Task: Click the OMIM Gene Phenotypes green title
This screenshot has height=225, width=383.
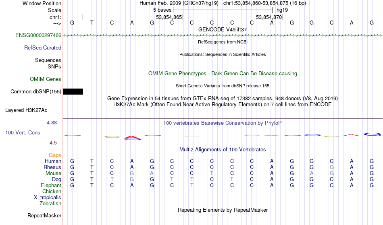Action: (223, 73)
